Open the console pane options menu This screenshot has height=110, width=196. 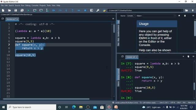[193, 56]
